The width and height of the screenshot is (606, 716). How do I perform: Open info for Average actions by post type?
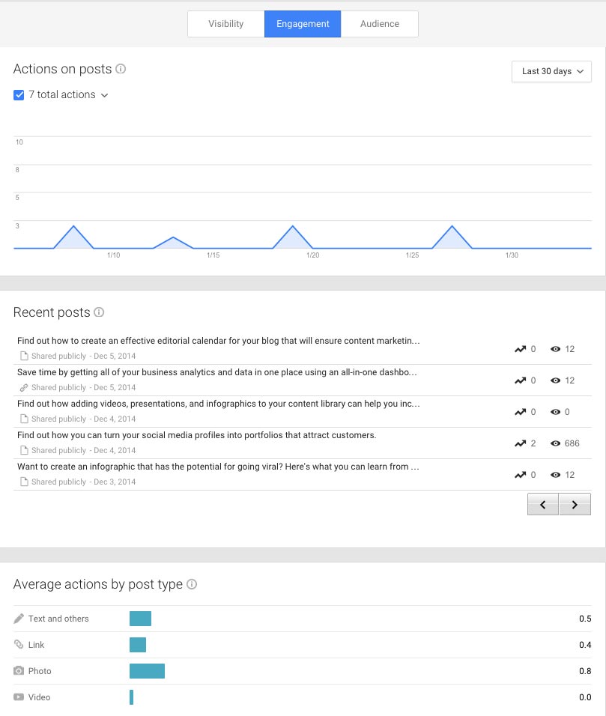[x=192, y=584]
